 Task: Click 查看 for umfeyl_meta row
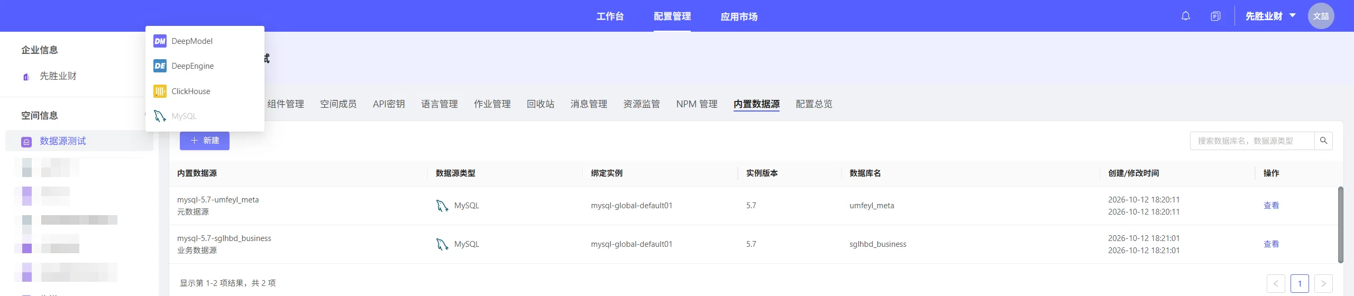click(x=1271, y=206)
